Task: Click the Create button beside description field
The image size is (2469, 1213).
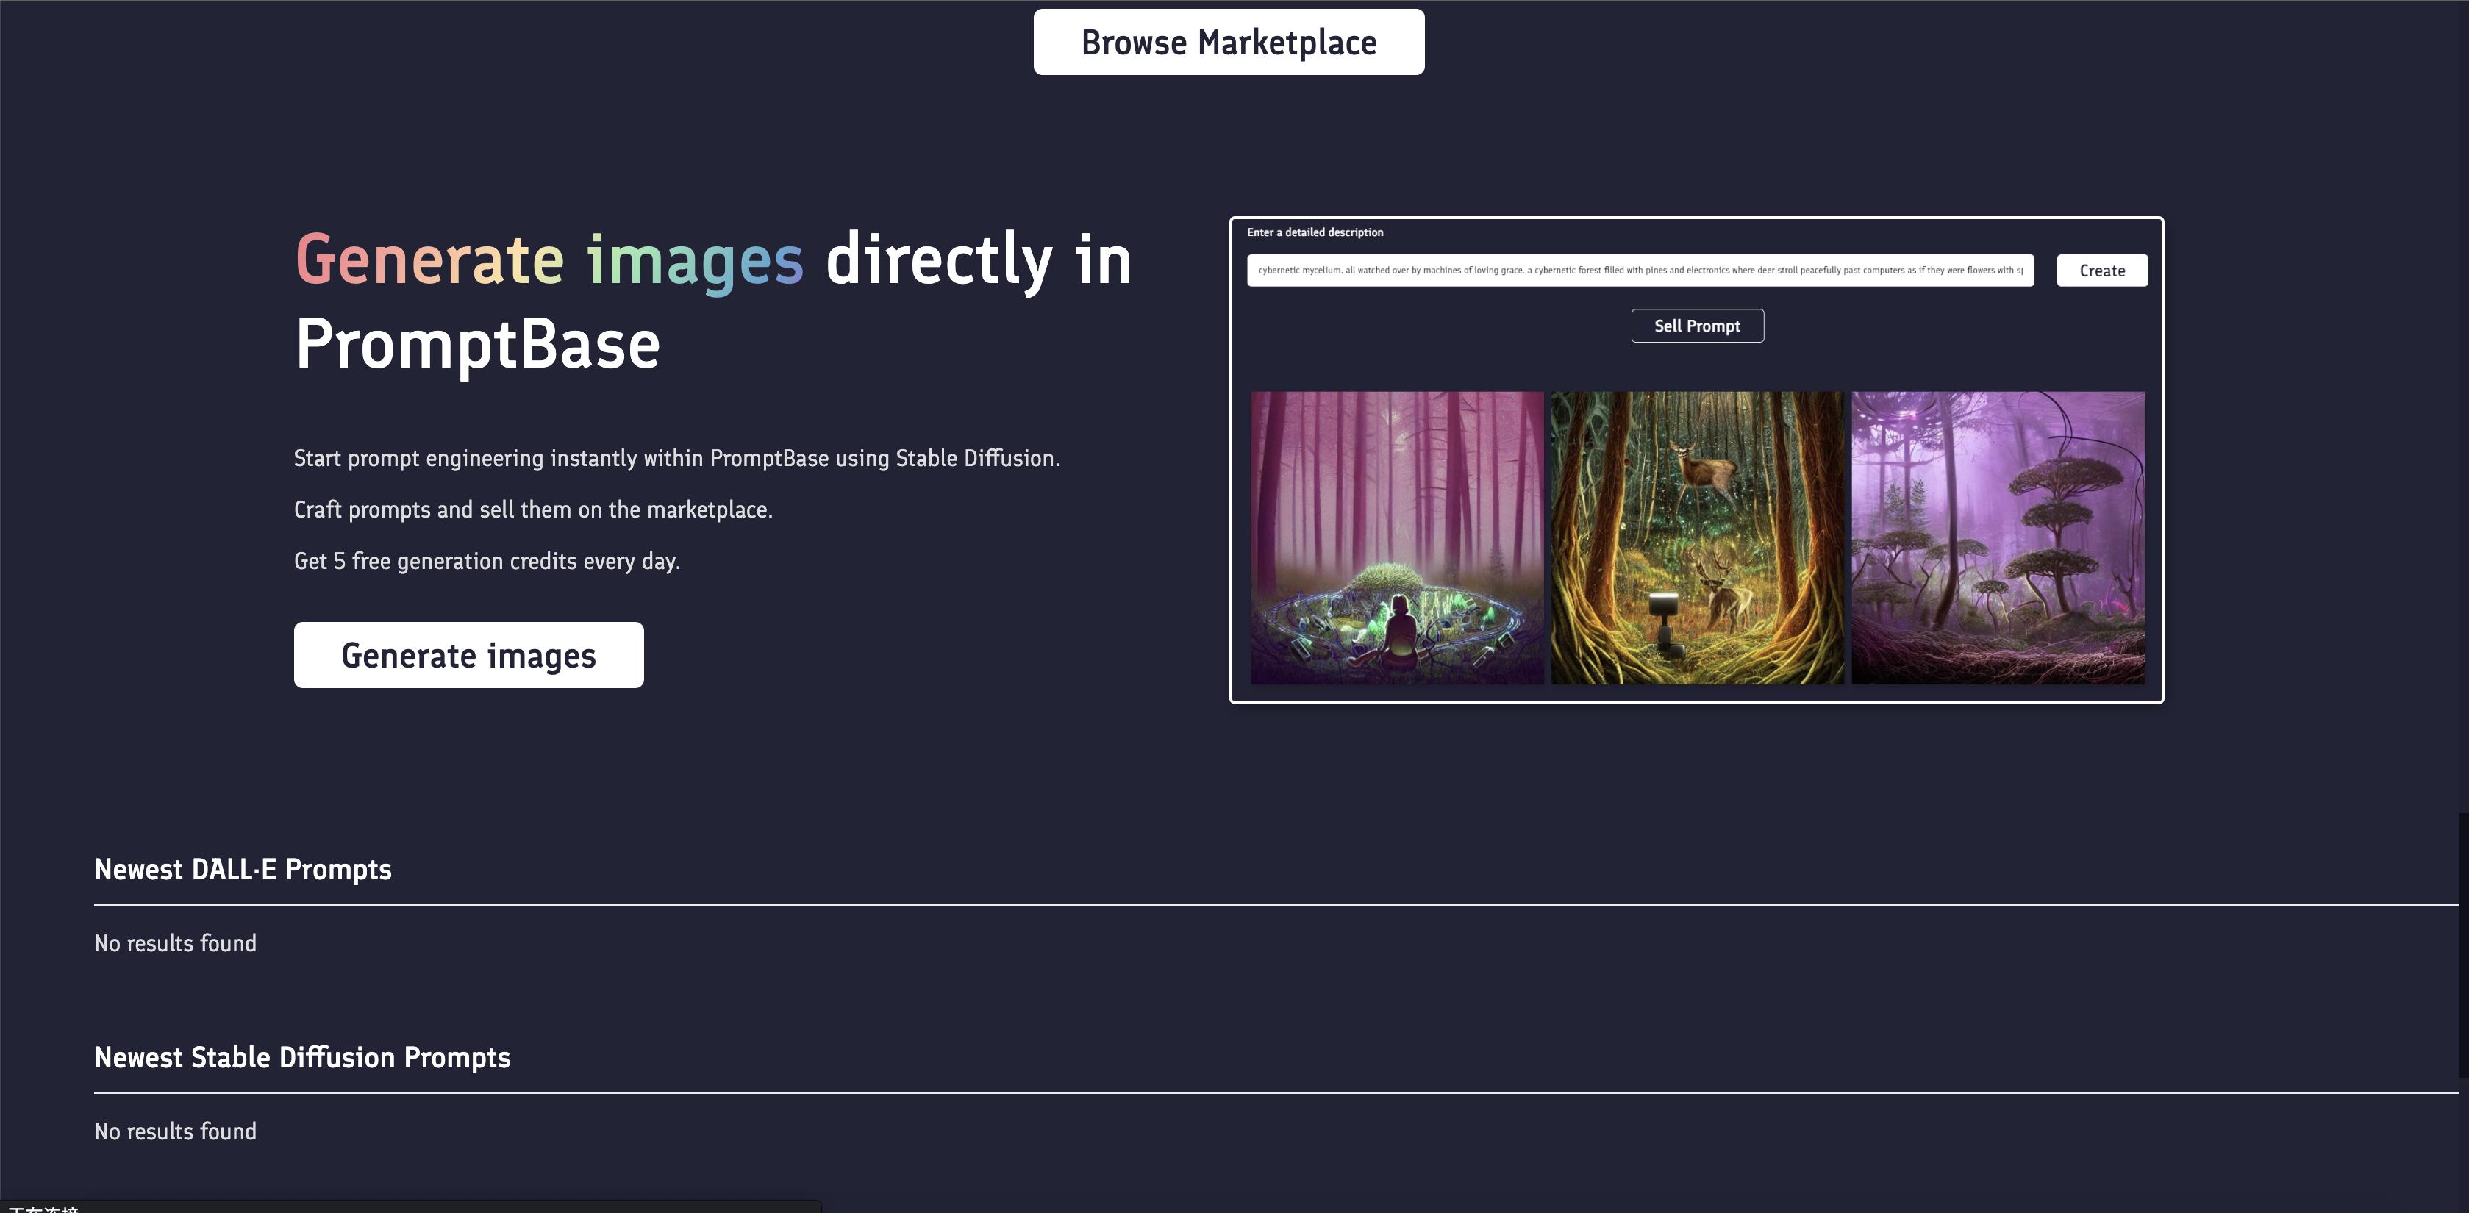Action: point(2101,271)
